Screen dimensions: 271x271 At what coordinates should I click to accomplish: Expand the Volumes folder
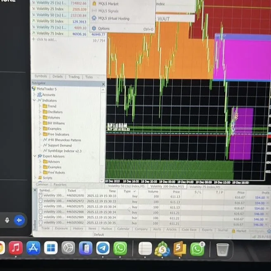40,117
